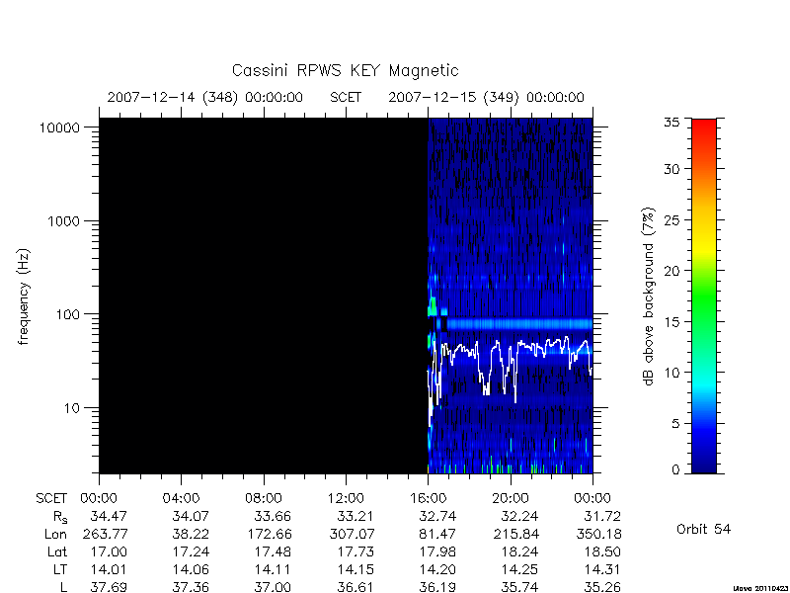Click the 30 color bar tick label
790x593 pixels.
point(671,169)
